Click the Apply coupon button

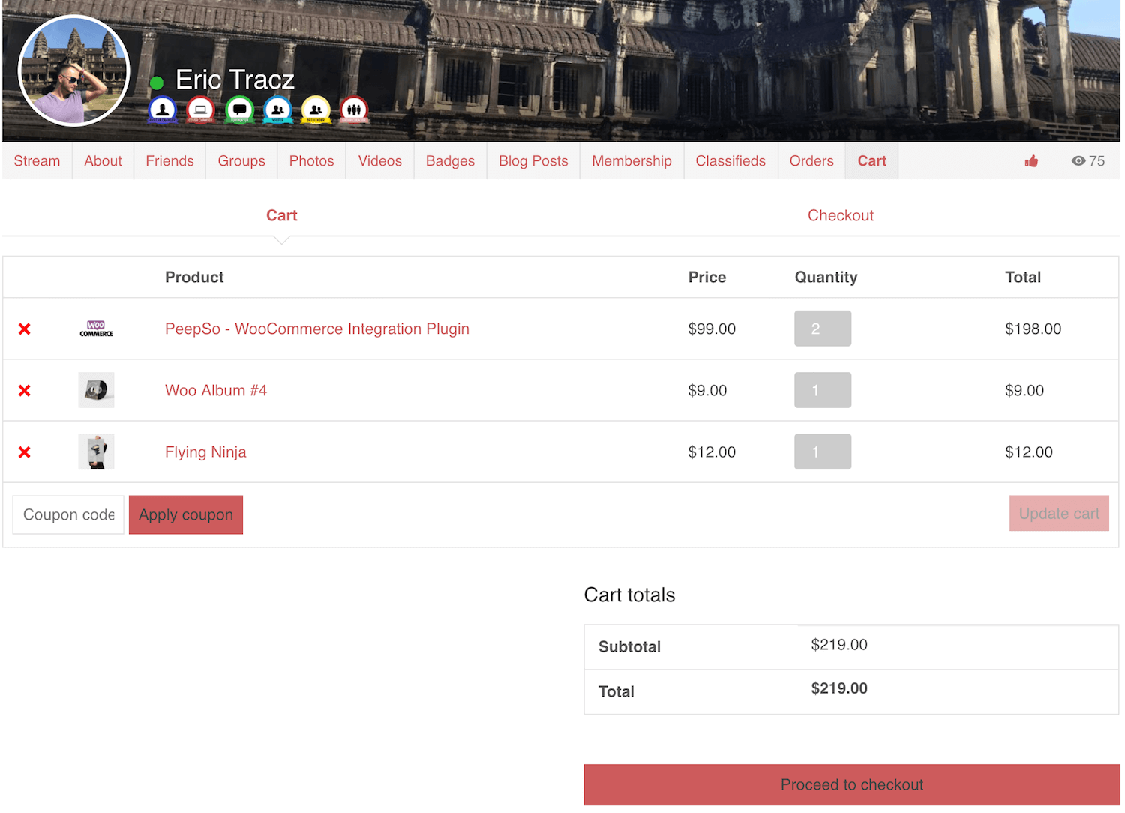tap(186, 515)
